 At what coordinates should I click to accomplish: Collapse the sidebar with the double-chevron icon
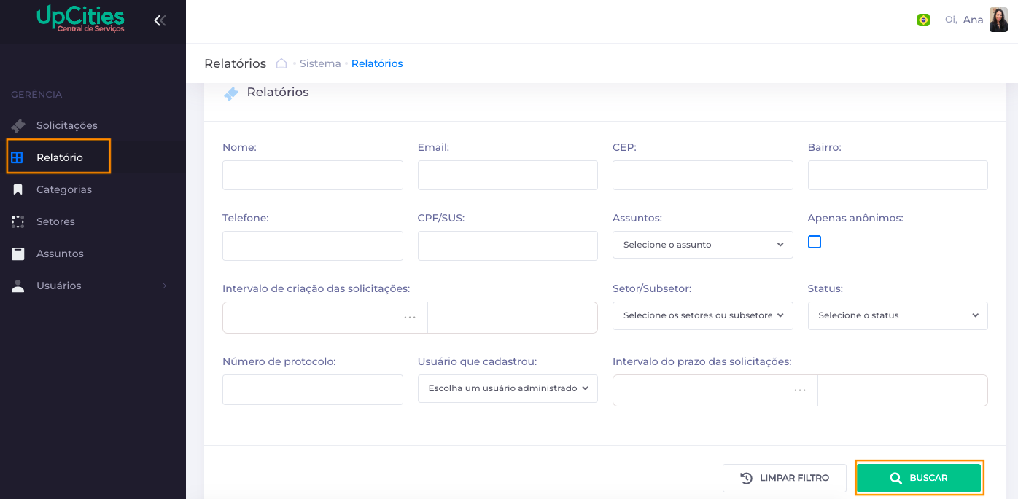160,20
